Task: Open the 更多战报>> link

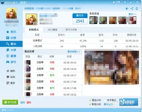Action: pos(74,52)
